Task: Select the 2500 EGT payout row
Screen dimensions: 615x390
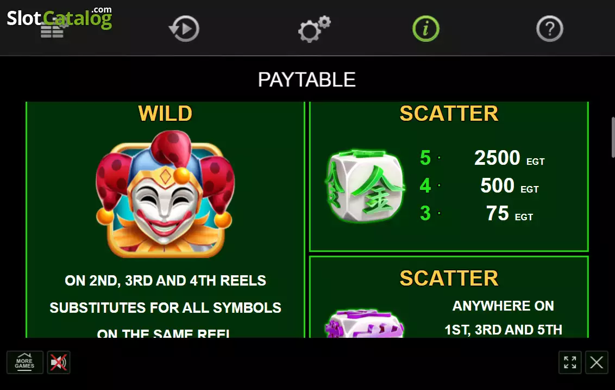Action: coord(482,158)
